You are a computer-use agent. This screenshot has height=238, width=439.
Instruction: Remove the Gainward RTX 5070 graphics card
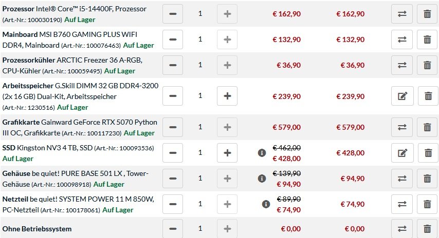[x=427, y=127]
